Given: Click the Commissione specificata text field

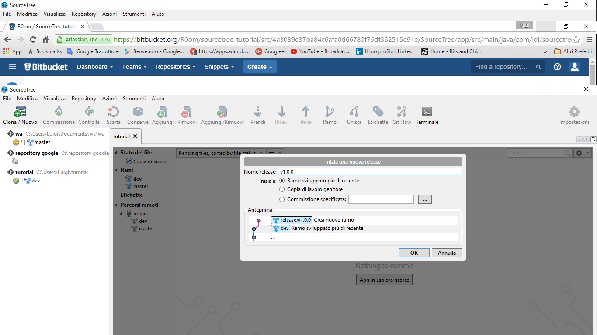Looking at the screenshot, I should coord(381,199).
